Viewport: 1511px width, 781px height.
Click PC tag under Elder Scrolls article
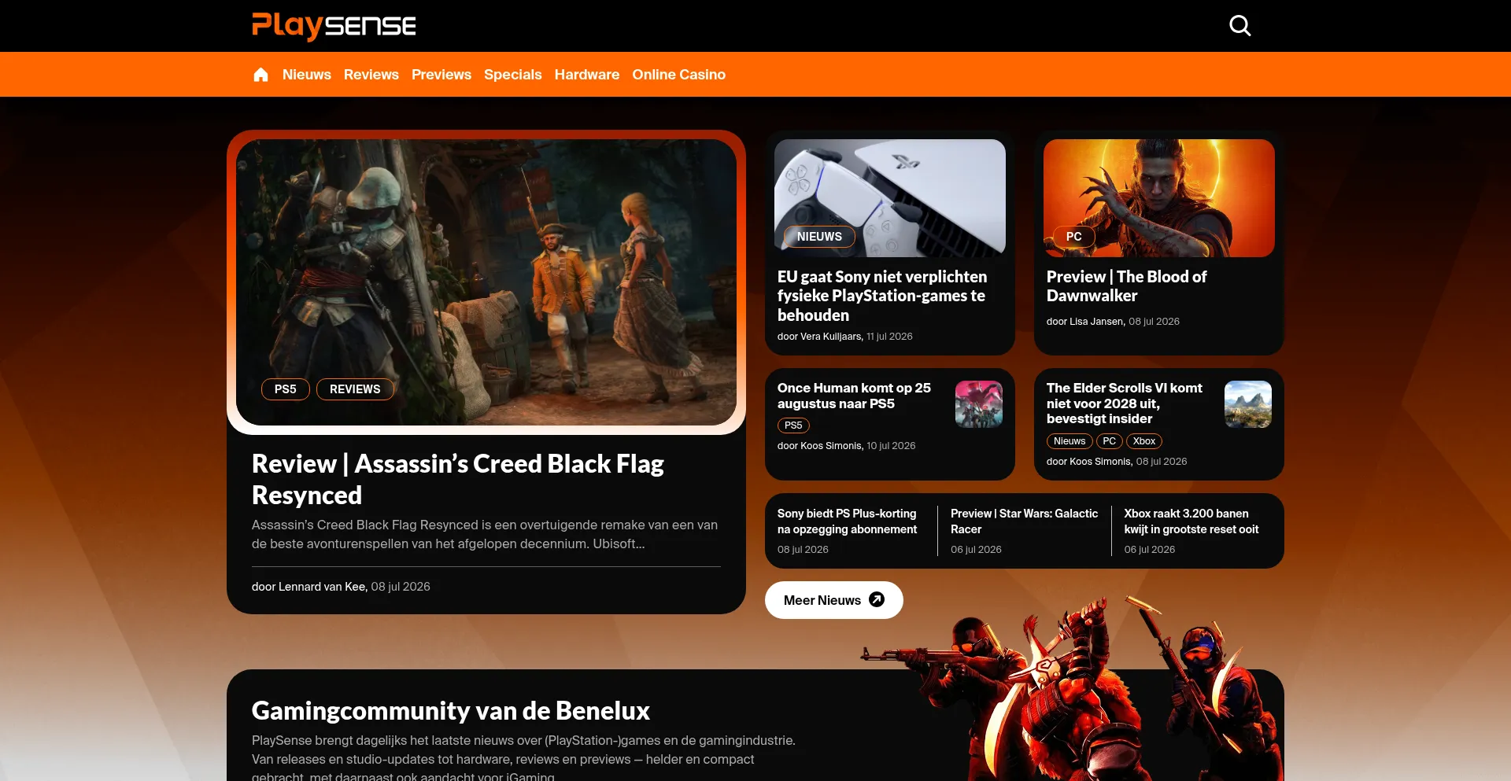coord(1110,441)
